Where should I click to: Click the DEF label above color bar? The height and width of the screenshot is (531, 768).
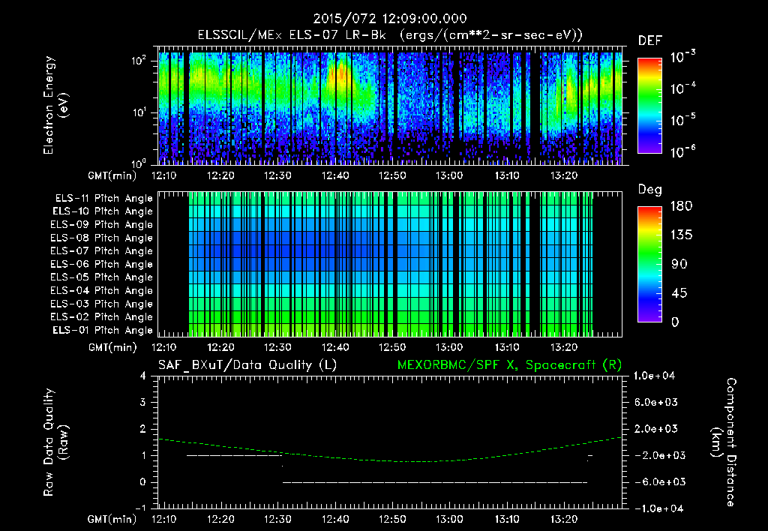click(650, 41)
